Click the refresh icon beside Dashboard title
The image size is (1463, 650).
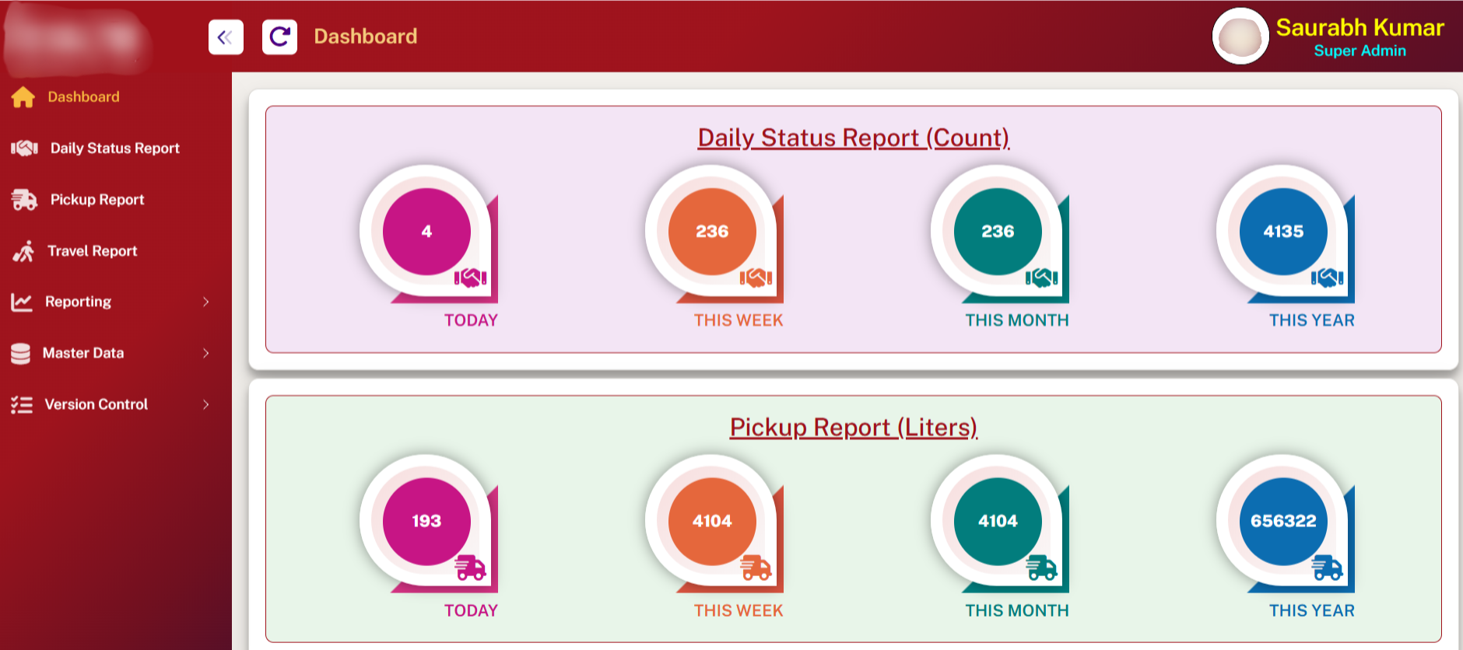pos(279,36)
